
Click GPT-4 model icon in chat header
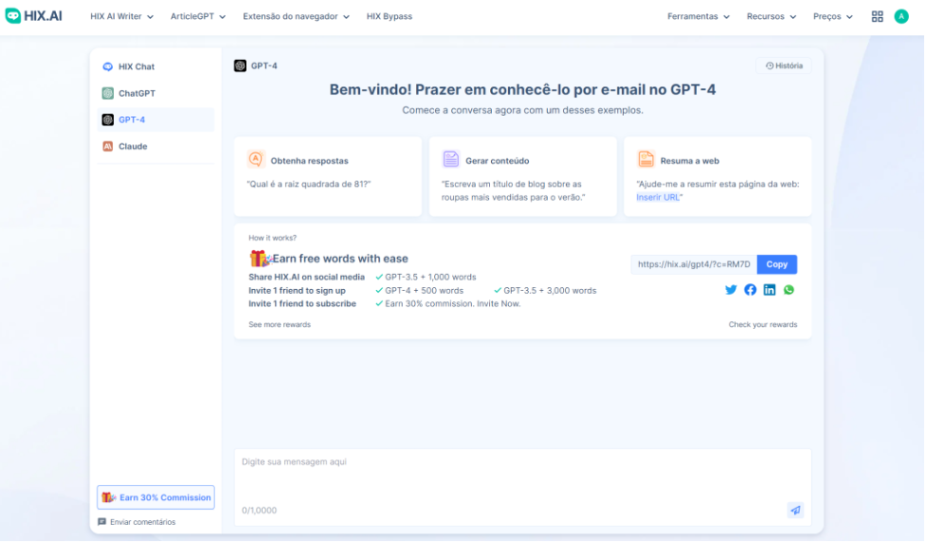(x=240, y=65)
